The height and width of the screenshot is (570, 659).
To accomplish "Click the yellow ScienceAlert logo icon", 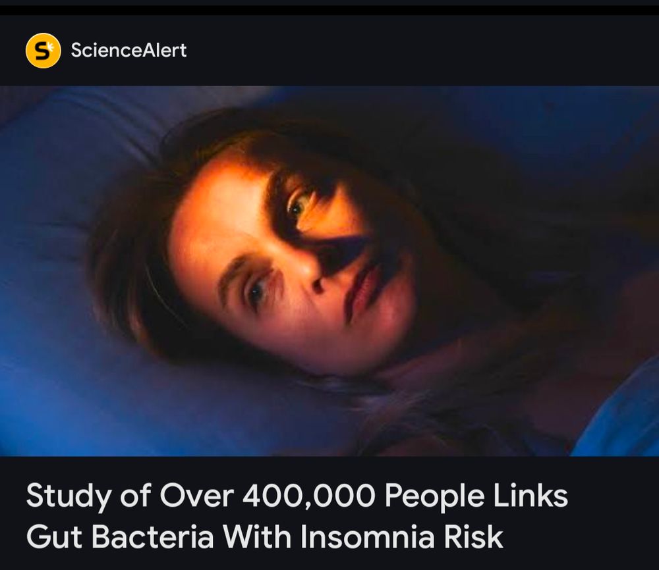I will click(x=43, y=51).
